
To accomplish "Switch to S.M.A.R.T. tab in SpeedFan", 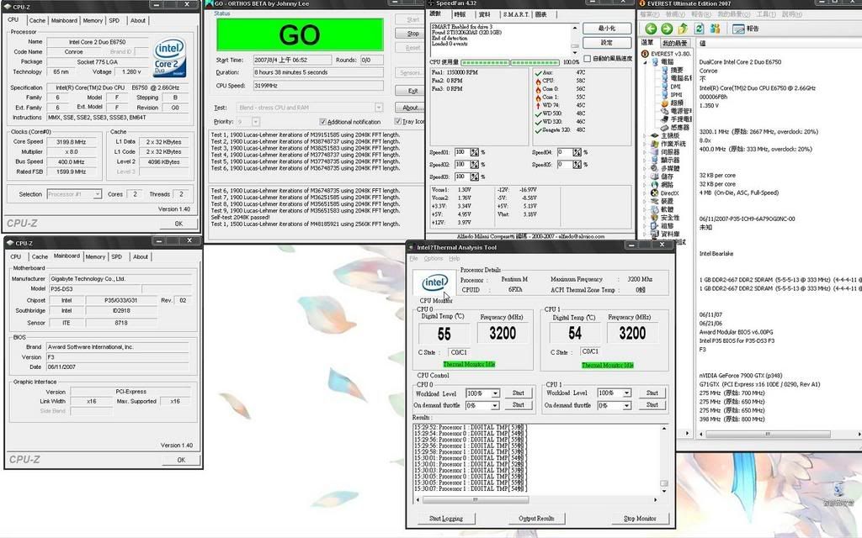I will pyautogui.click(x=515, y=14).
